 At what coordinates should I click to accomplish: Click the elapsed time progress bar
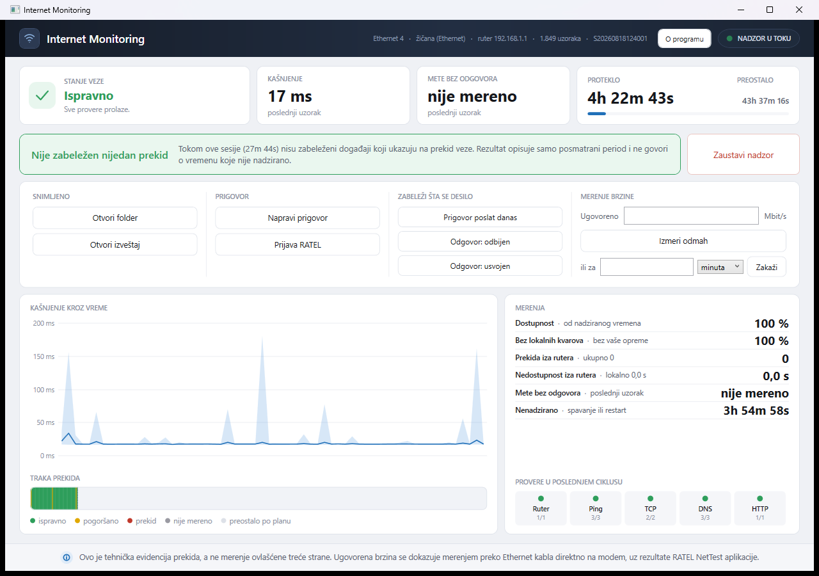coord(688,113)
